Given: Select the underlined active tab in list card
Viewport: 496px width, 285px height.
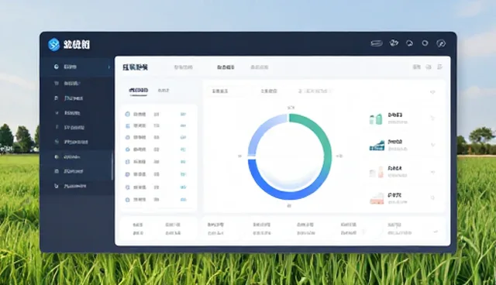Looking at the screenshot, I should tap(138, 91).
